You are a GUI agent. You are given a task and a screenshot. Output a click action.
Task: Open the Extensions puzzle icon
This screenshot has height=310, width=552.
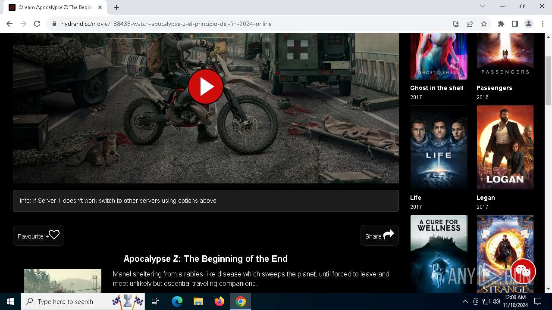pos(501,24)
